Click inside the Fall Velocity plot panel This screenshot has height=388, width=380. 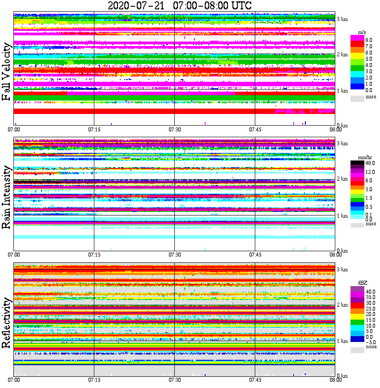click(174, 68)
